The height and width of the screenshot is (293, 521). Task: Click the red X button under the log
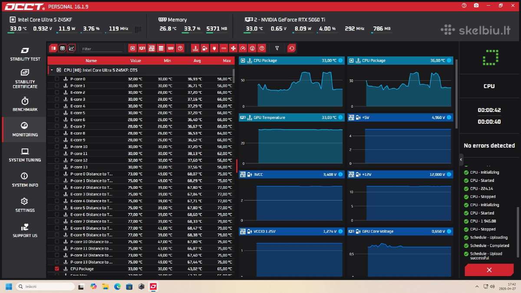click(x=489, y=270)
